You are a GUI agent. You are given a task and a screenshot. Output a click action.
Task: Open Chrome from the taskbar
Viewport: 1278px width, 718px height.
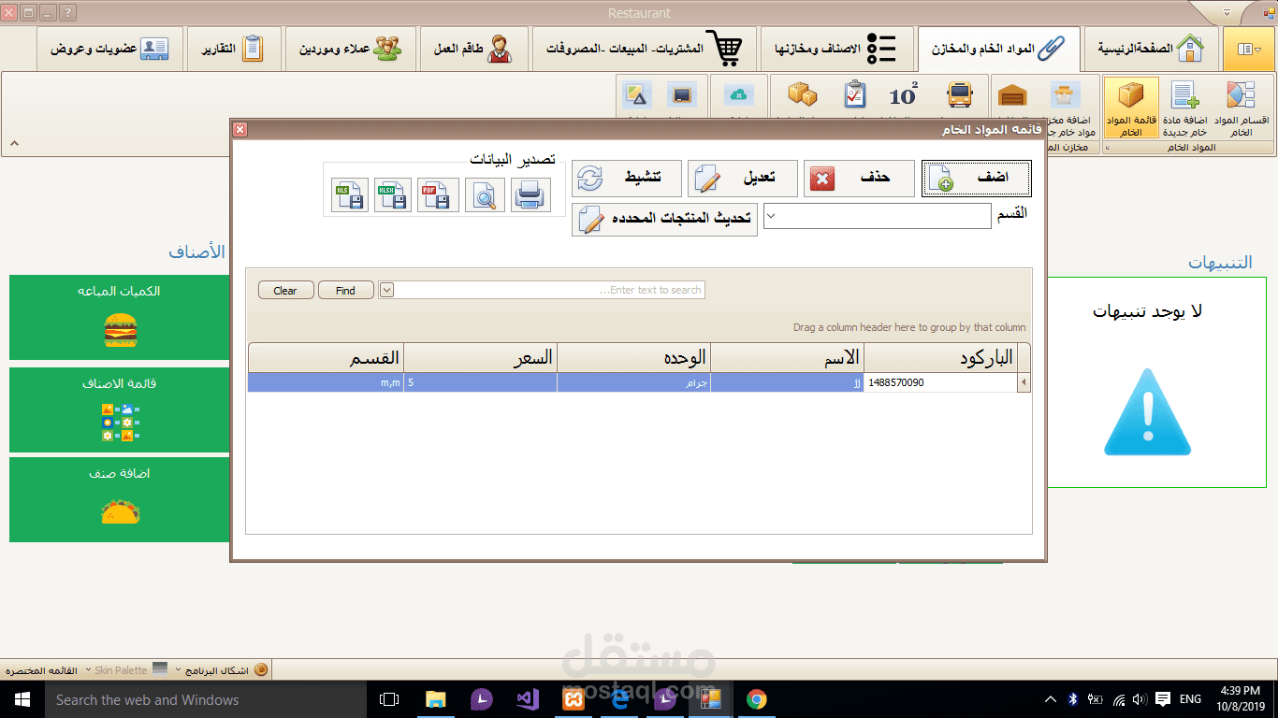tap(757, 698)
